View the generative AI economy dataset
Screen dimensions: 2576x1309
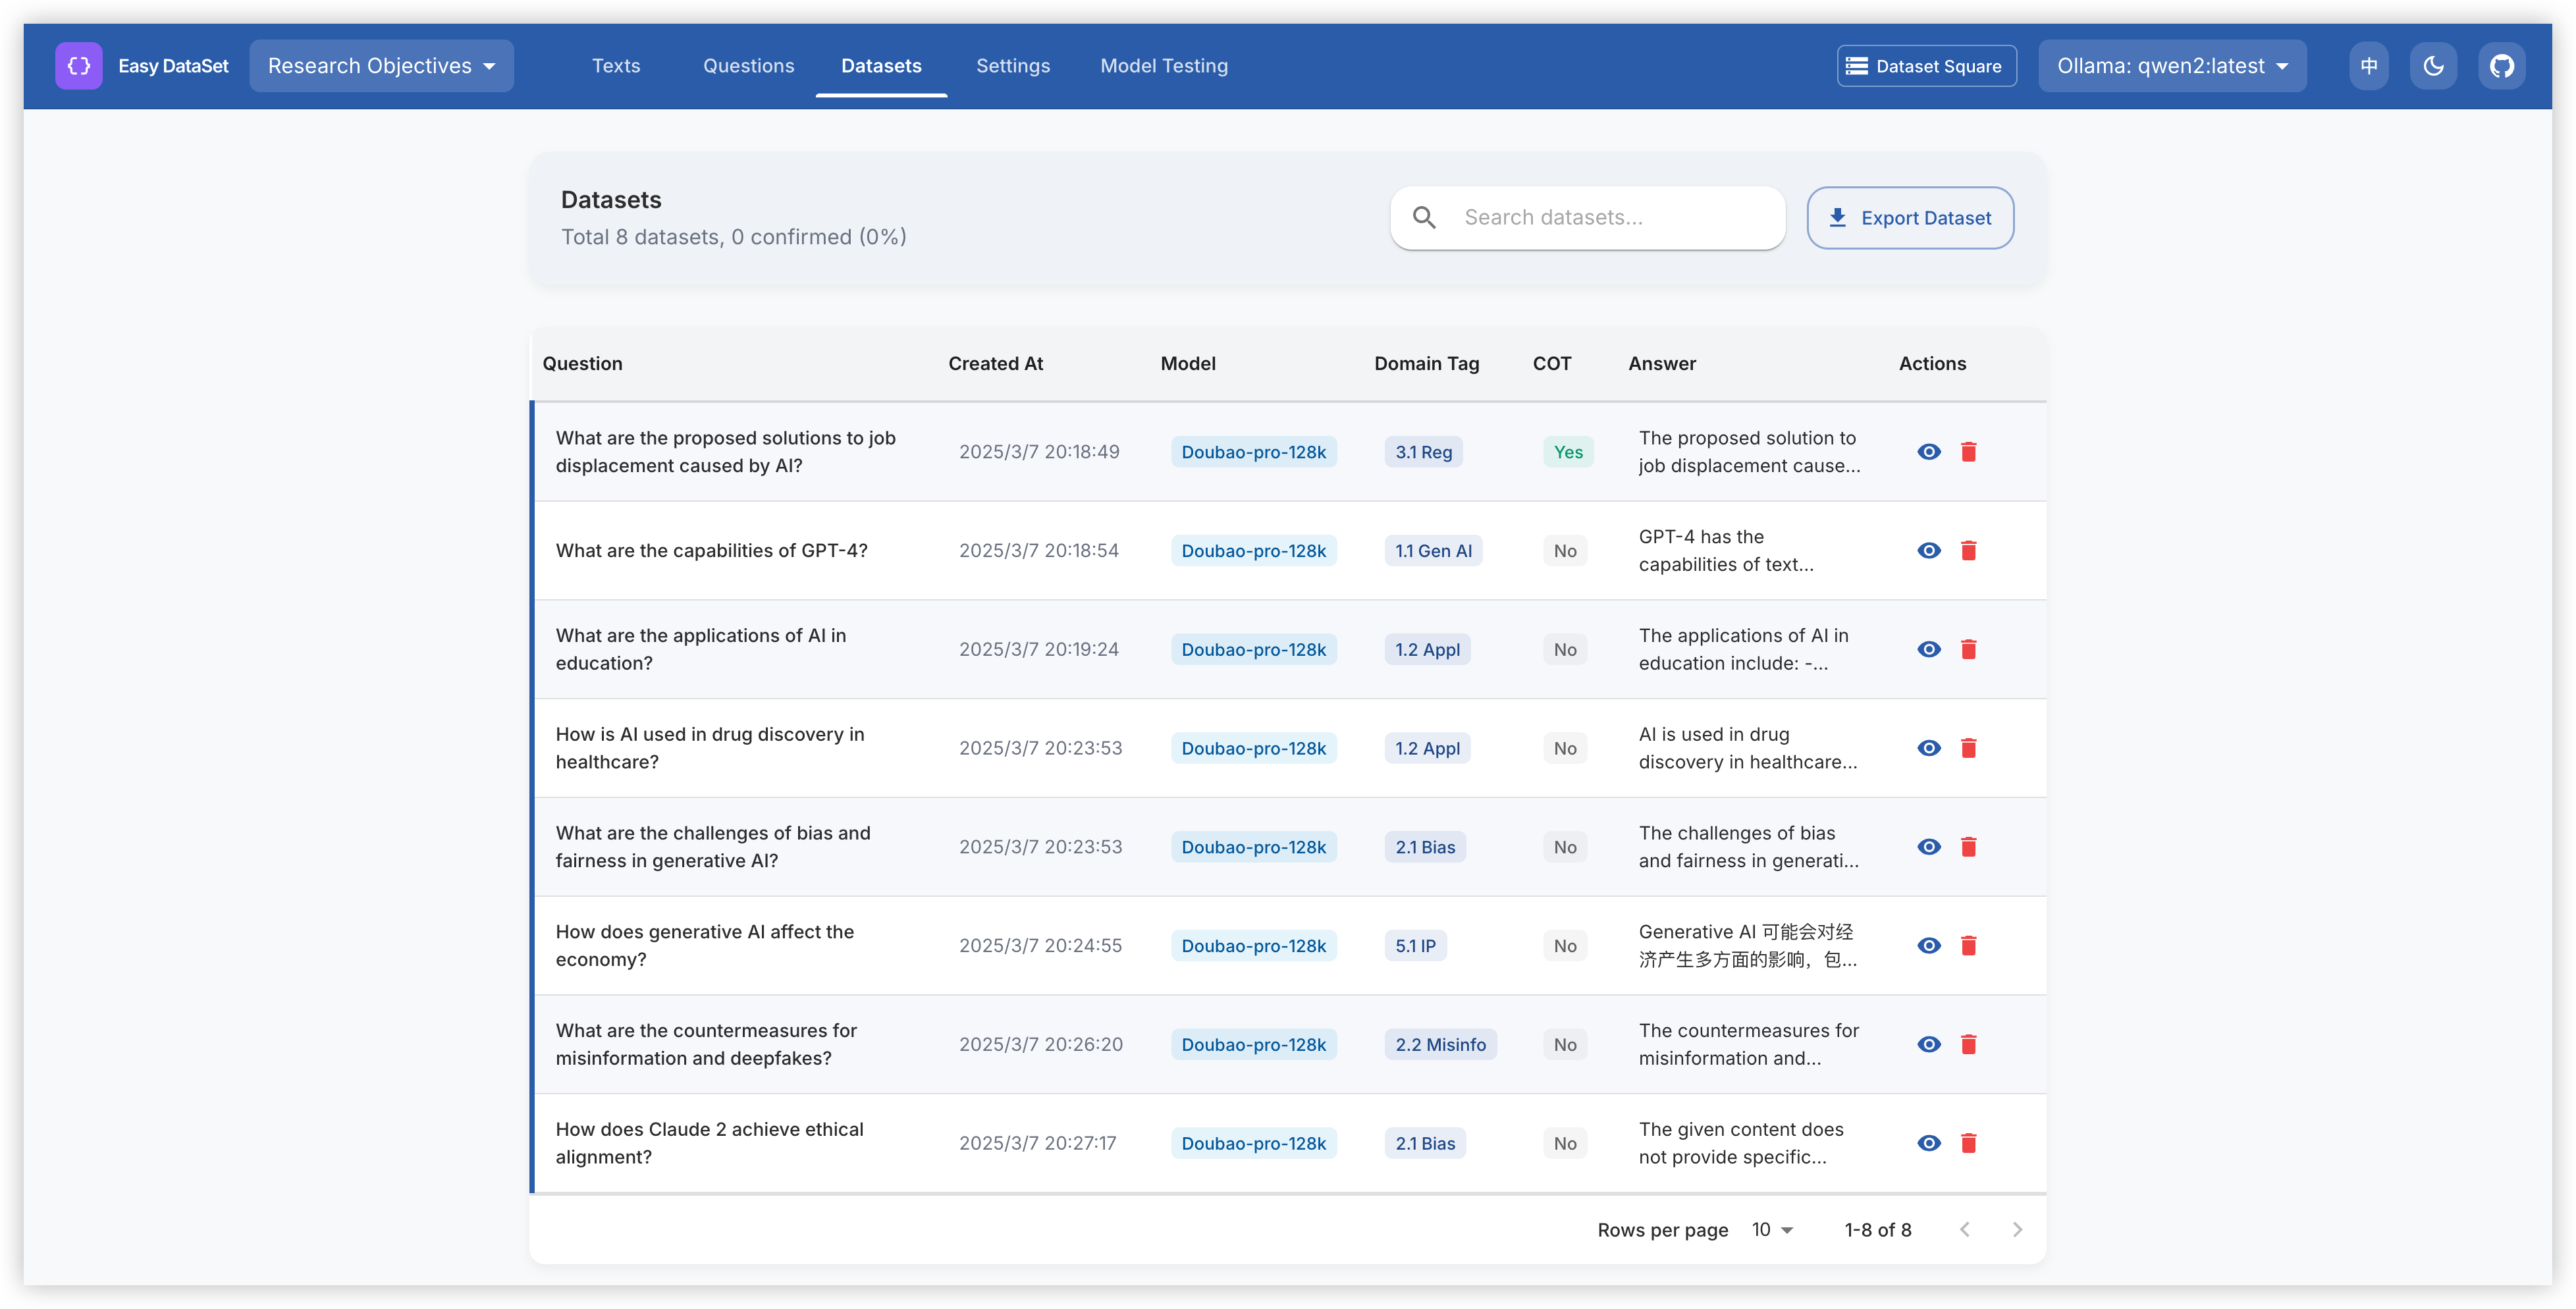click(x=1928, y=946)
